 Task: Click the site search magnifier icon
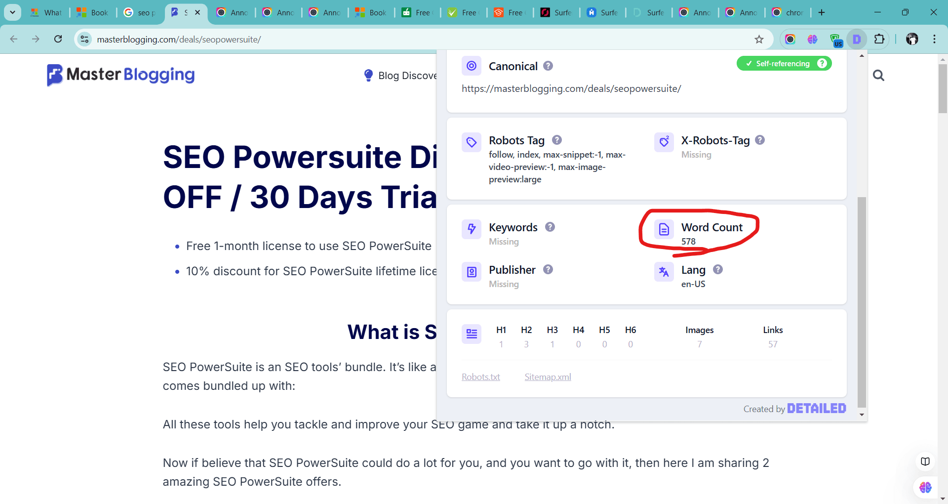click(x=878, y=76)
